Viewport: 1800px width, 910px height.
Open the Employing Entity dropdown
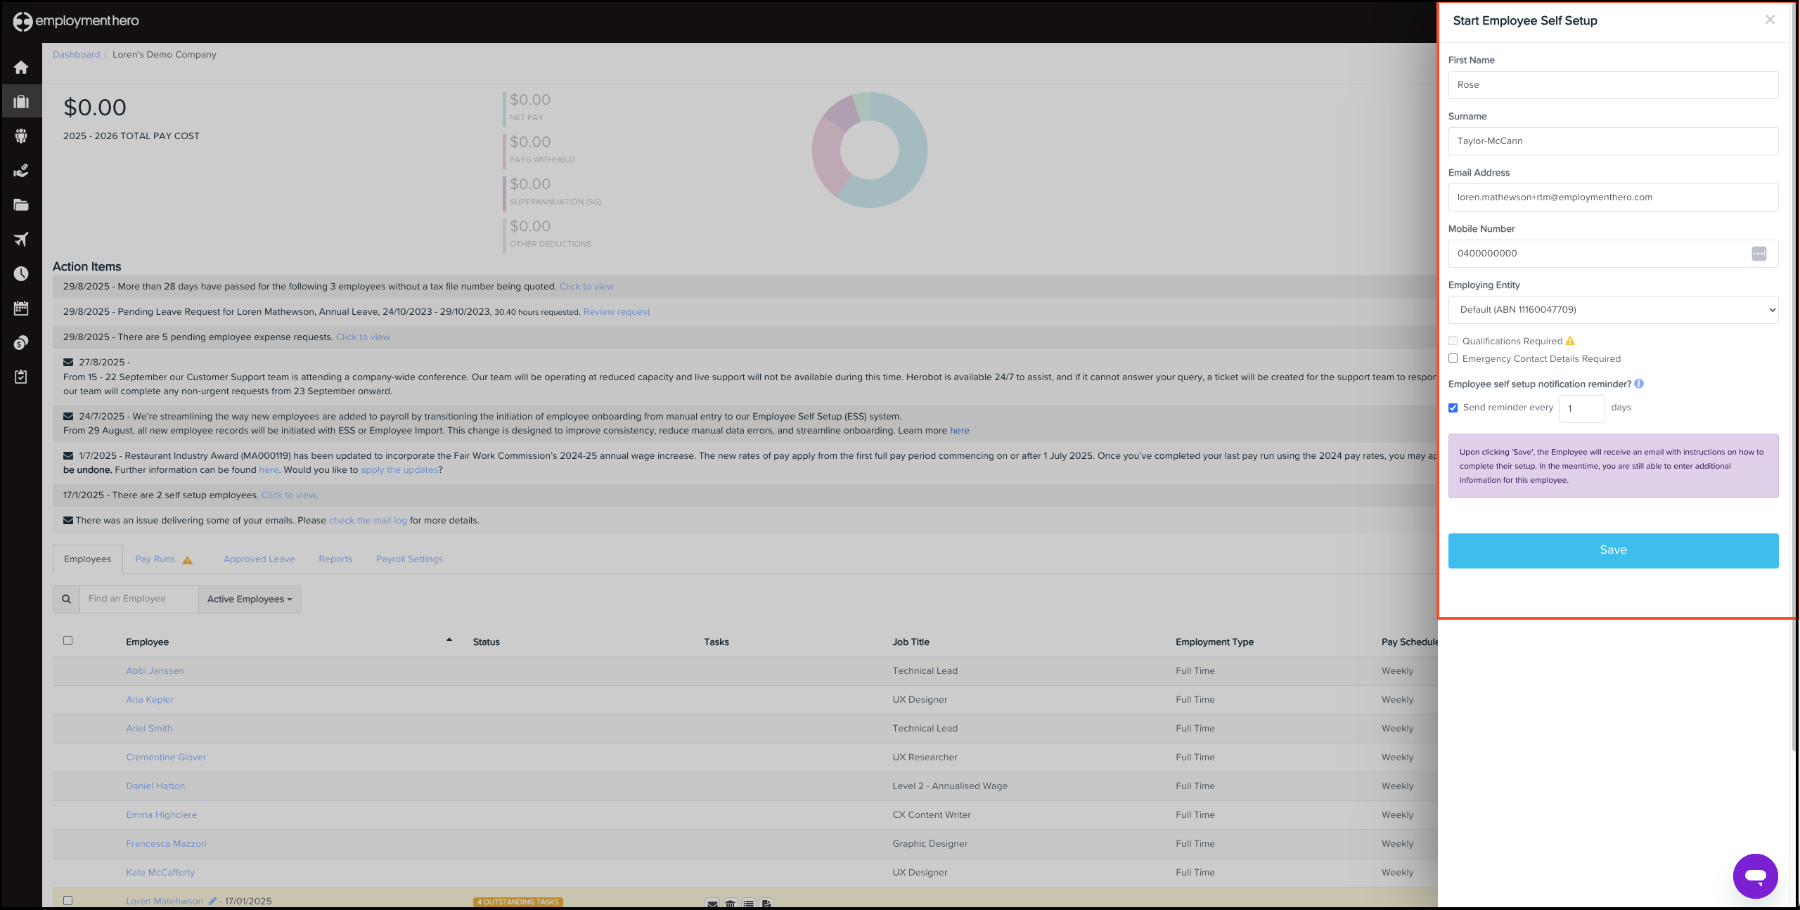click(1613, 310)
